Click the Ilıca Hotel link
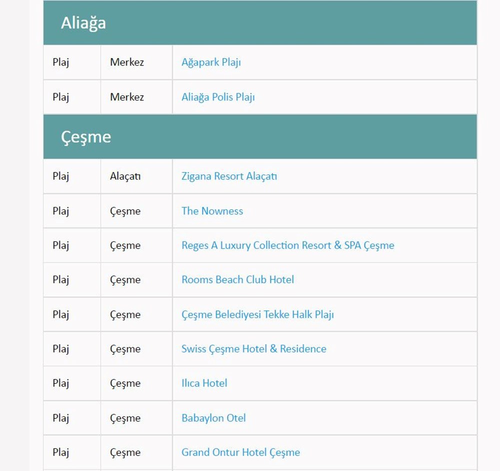Image resolution: width=500 pixels, height=471 pixels. pyautogui.click(x=204, y=383)
